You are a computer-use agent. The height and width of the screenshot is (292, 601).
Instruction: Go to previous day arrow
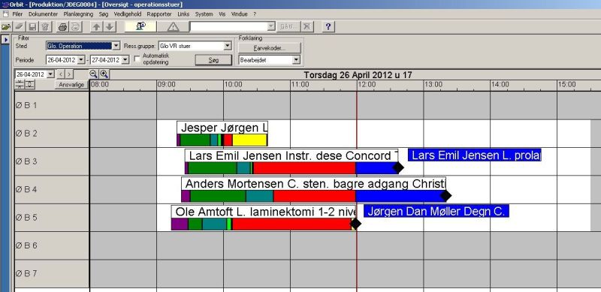point(61,74)
